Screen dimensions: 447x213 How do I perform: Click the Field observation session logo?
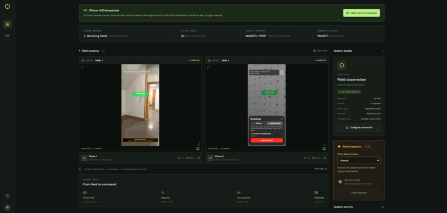click(342, 65)
